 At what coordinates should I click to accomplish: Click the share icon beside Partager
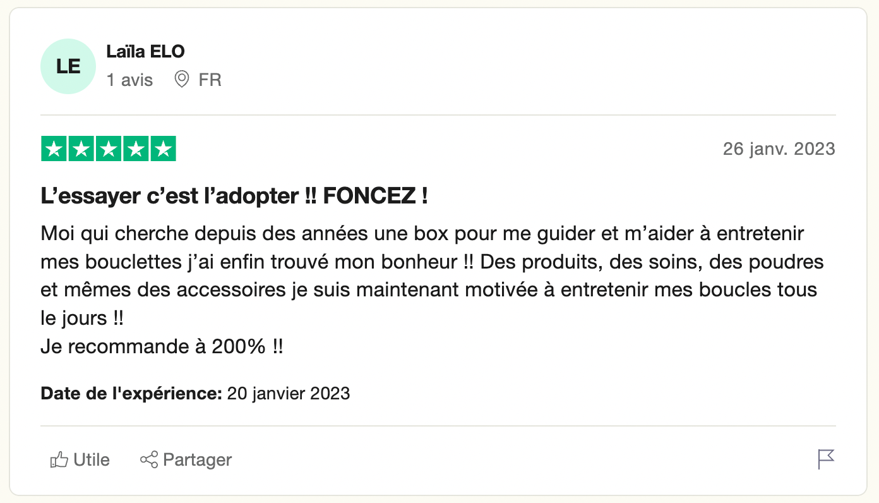tap(148, 459)
